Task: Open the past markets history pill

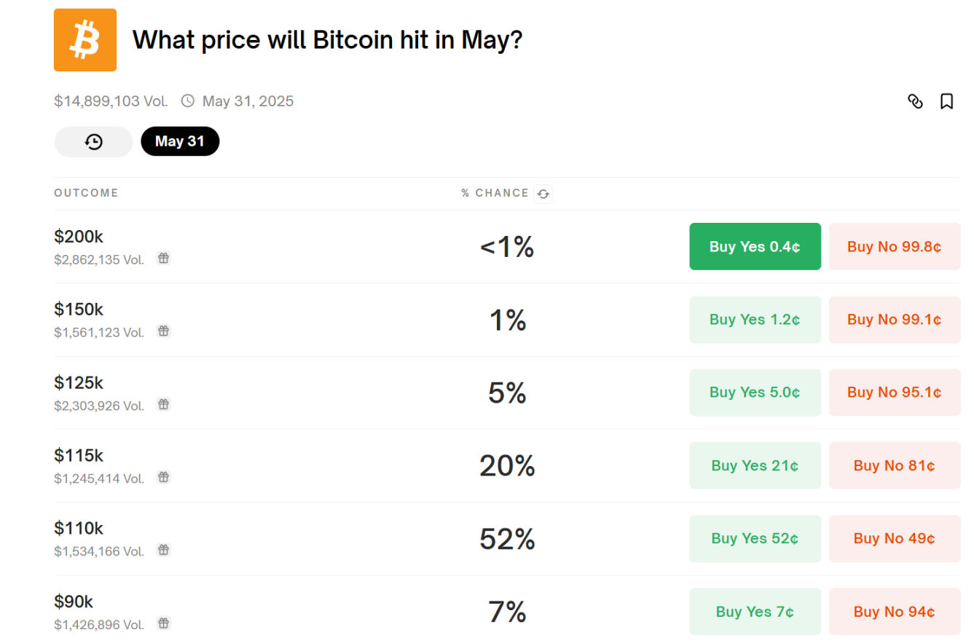Action: [x=94, y=141]
